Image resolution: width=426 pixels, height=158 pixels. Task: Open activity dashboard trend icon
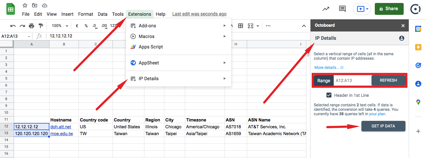coord(326,9)
